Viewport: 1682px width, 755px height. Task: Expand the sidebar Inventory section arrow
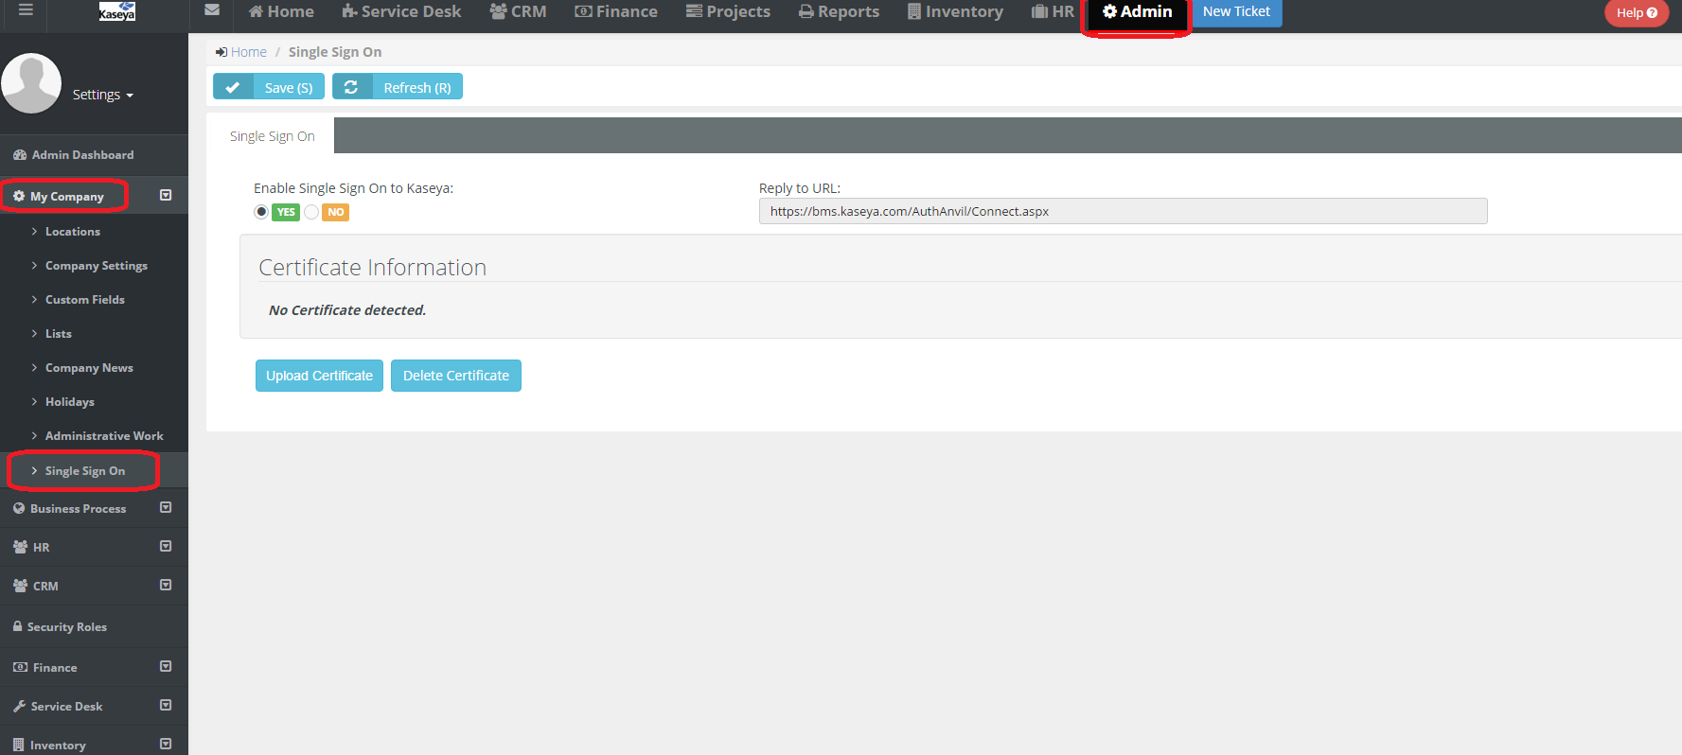166,744
